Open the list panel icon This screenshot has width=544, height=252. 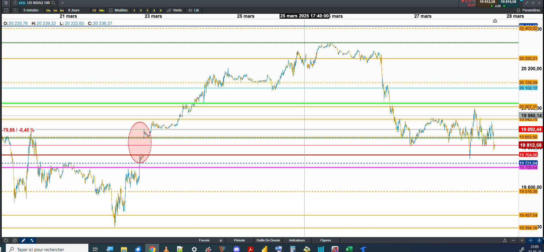[6, 10]
